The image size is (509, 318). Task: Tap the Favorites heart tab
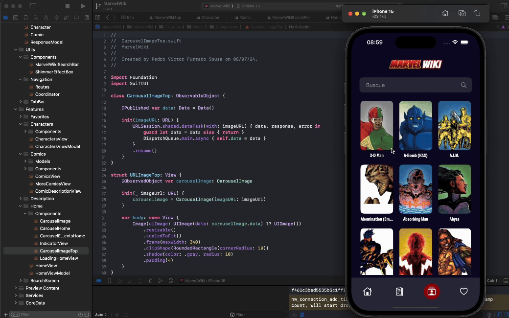coord(463,292)
